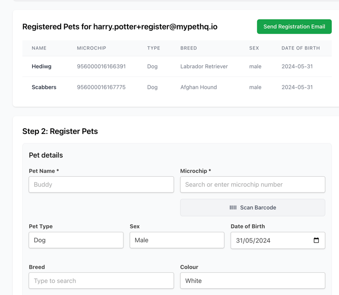Click the NAME column header
This screenshot has height=295, width=339.
[39, 48]
